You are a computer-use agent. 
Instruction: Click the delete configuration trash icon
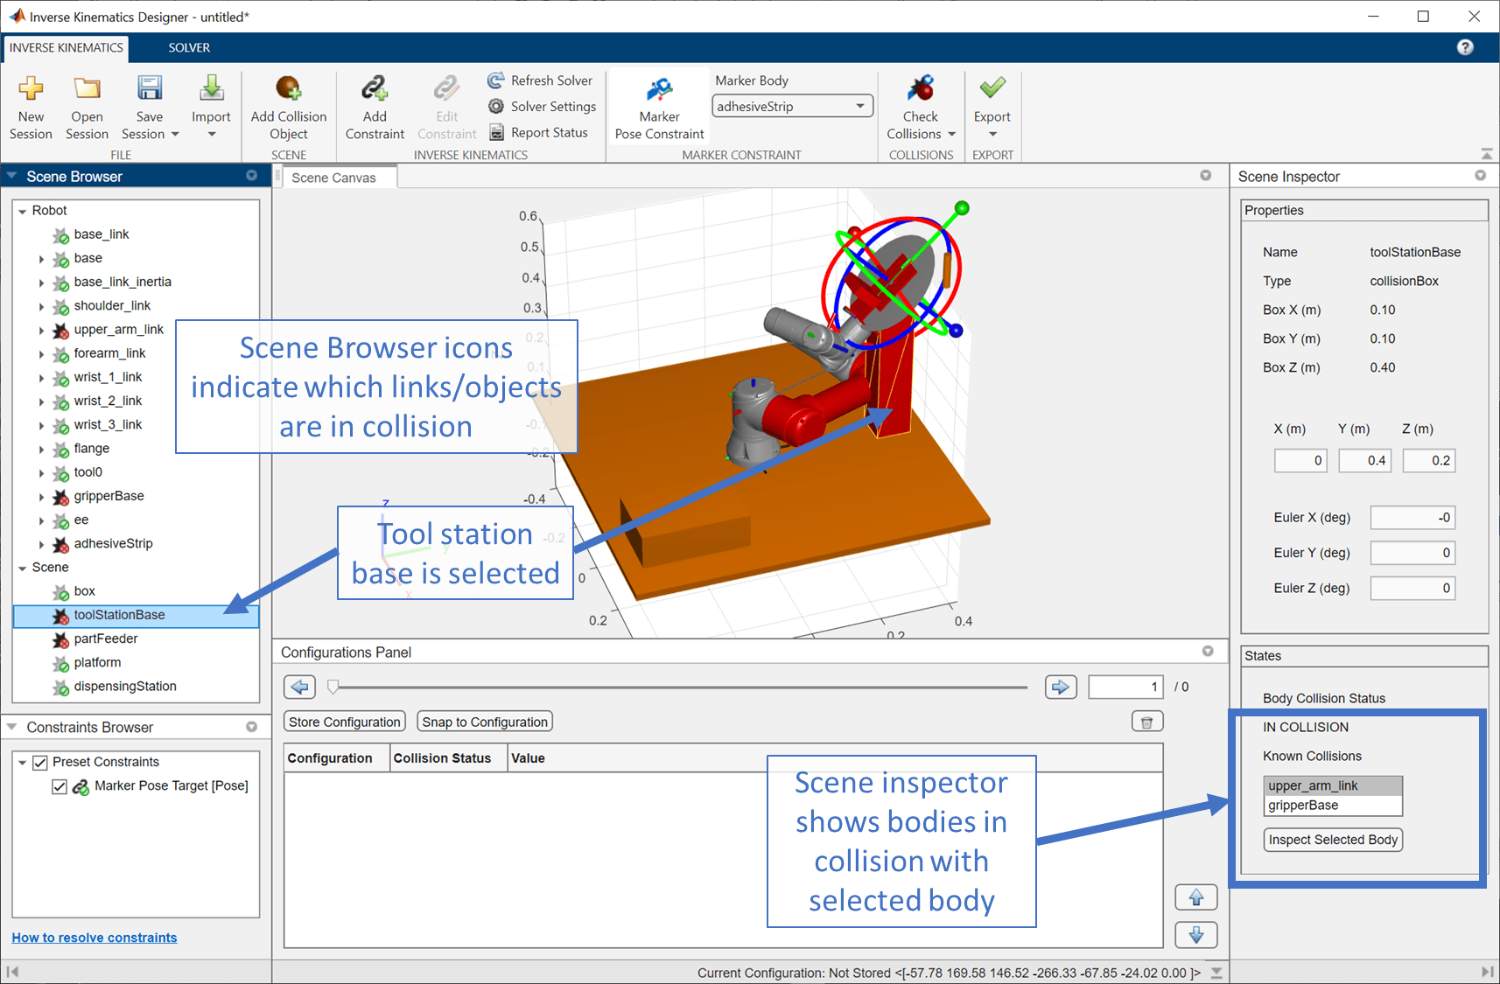point(1146,722)
